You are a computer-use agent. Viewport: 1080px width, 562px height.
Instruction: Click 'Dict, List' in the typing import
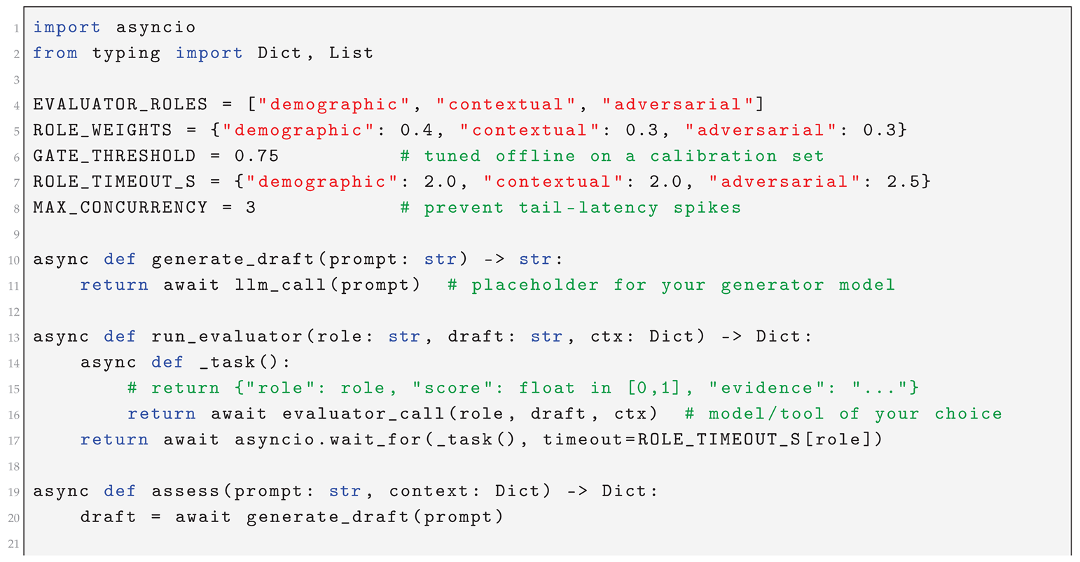pyautogui.click(x=315, y=53)
